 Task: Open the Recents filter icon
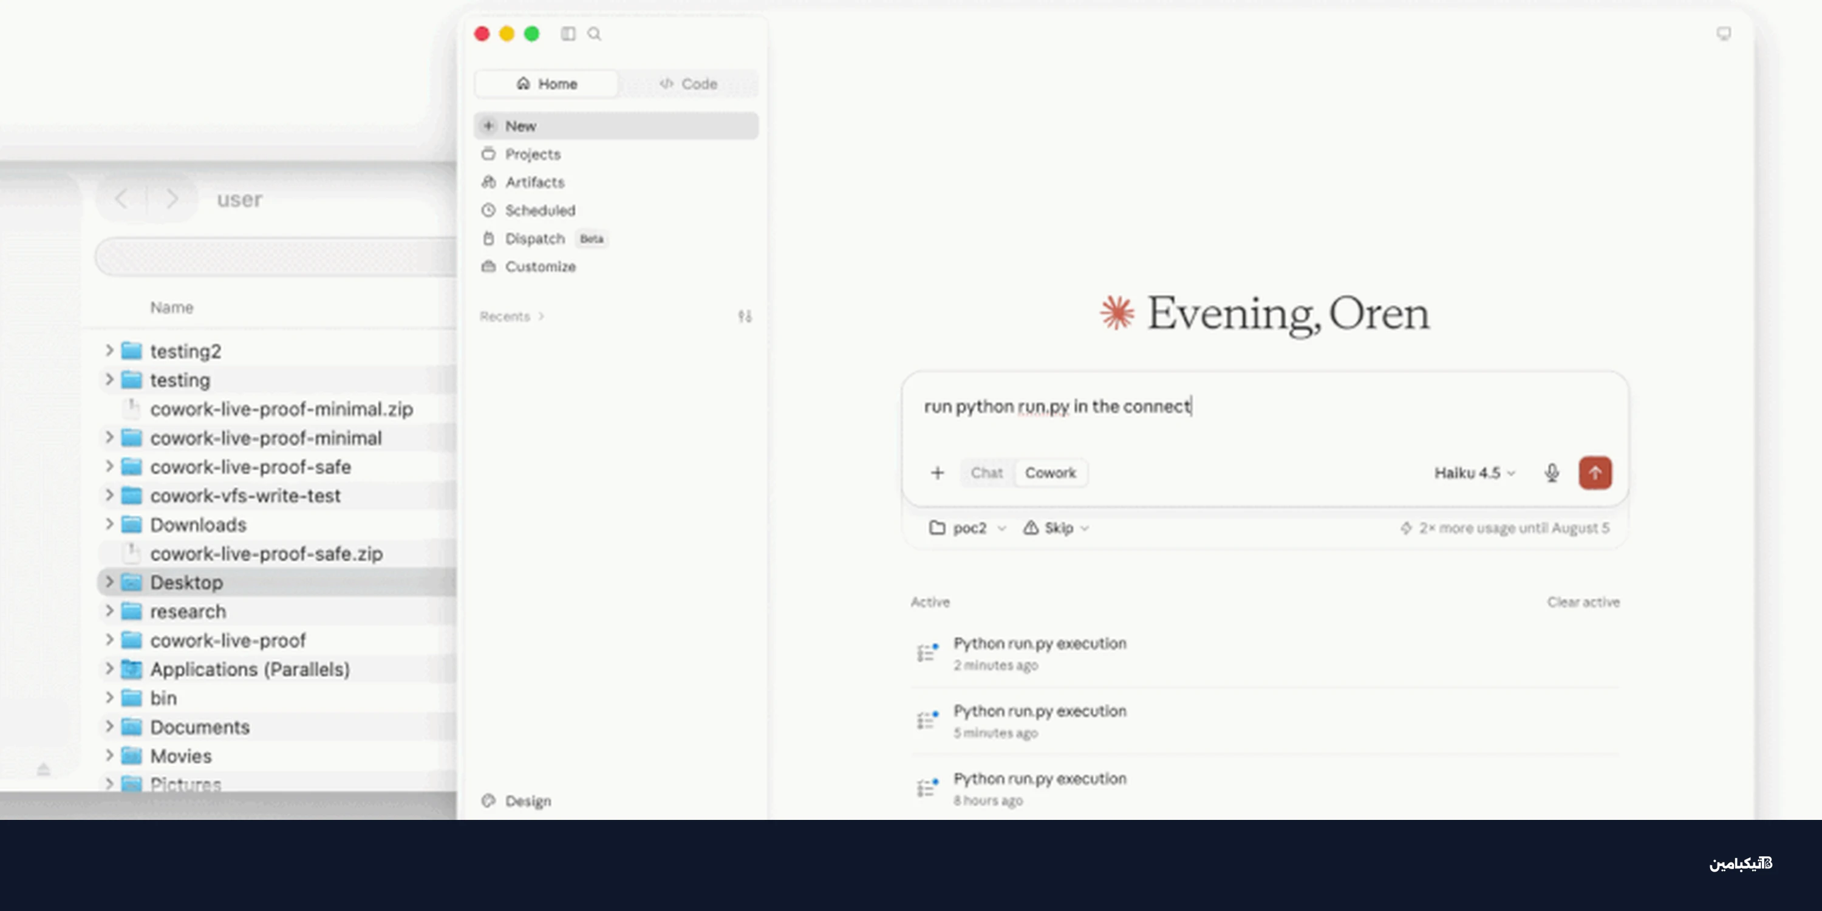(745, 316)
